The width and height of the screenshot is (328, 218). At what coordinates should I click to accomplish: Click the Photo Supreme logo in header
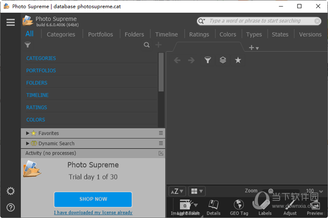[28, 21]
